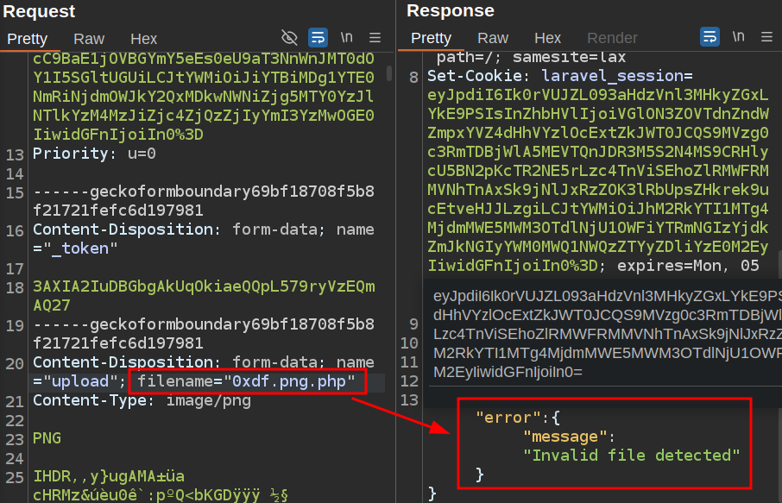Open the Request pane hamburger menu
This screenshot has height=503, width=782.
click(x=375, y=38)
